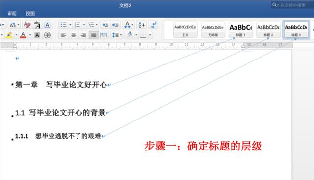Apply red font color
The height and width of the screenshot is (180, 314).
tap(23, 35)
